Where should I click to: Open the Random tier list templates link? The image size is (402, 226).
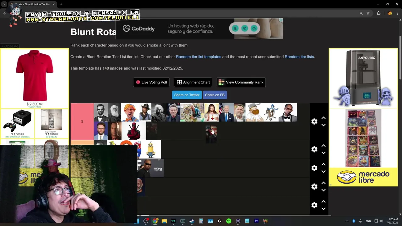198,57
